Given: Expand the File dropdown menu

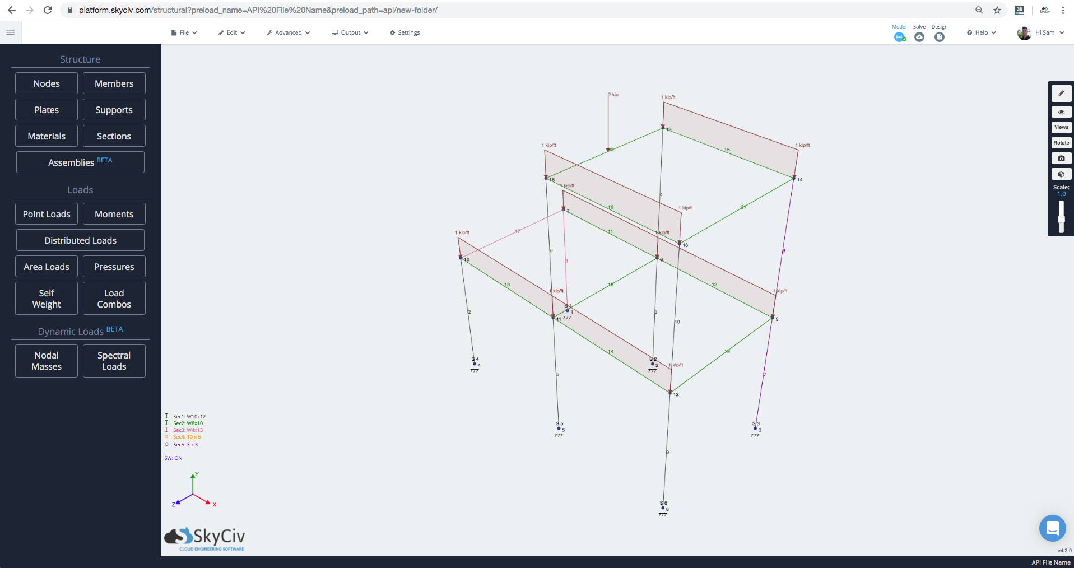Looking at the screenshot, I should coord(184,32).
